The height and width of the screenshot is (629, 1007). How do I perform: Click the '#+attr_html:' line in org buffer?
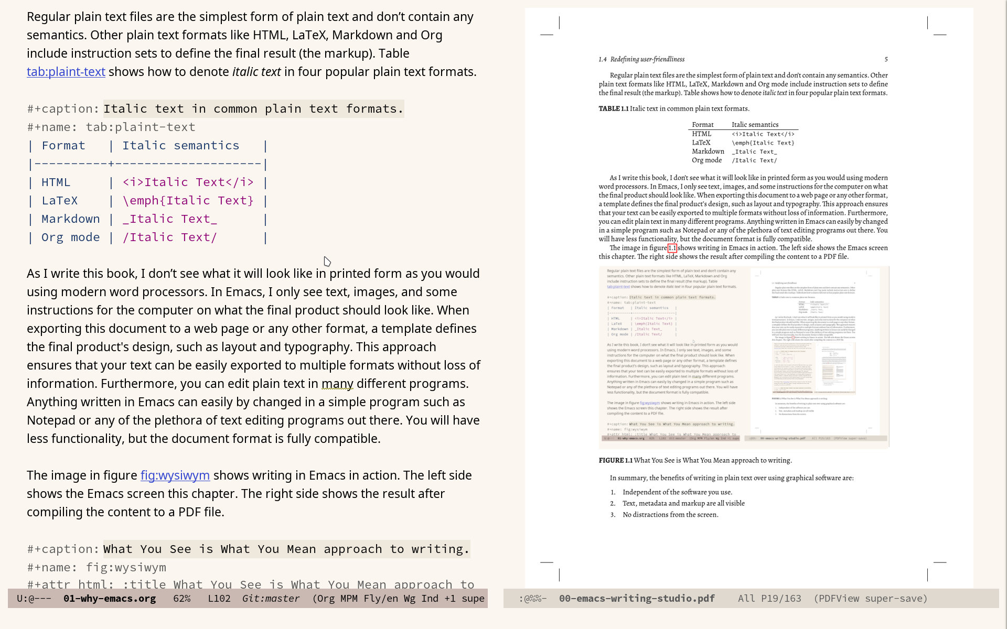251,583
